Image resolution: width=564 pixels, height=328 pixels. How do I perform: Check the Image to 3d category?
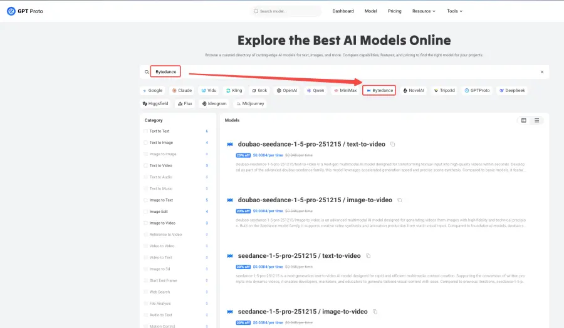145,269
